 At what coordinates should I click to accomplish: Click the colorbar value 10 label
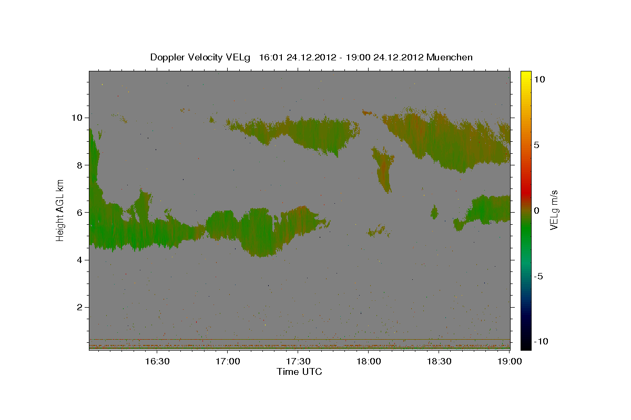[x=539, y=79]
